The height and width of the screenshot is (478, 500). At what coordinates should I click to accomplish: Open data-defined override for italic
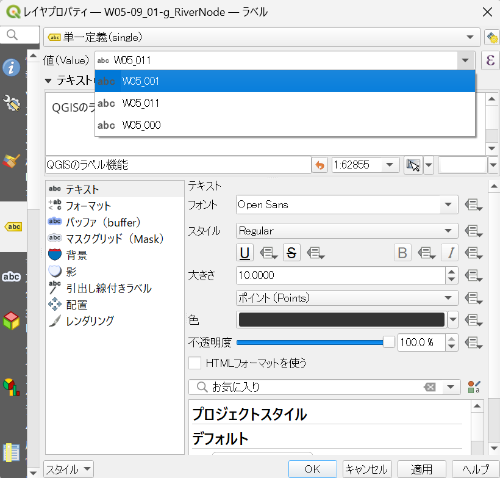point(474,253)
